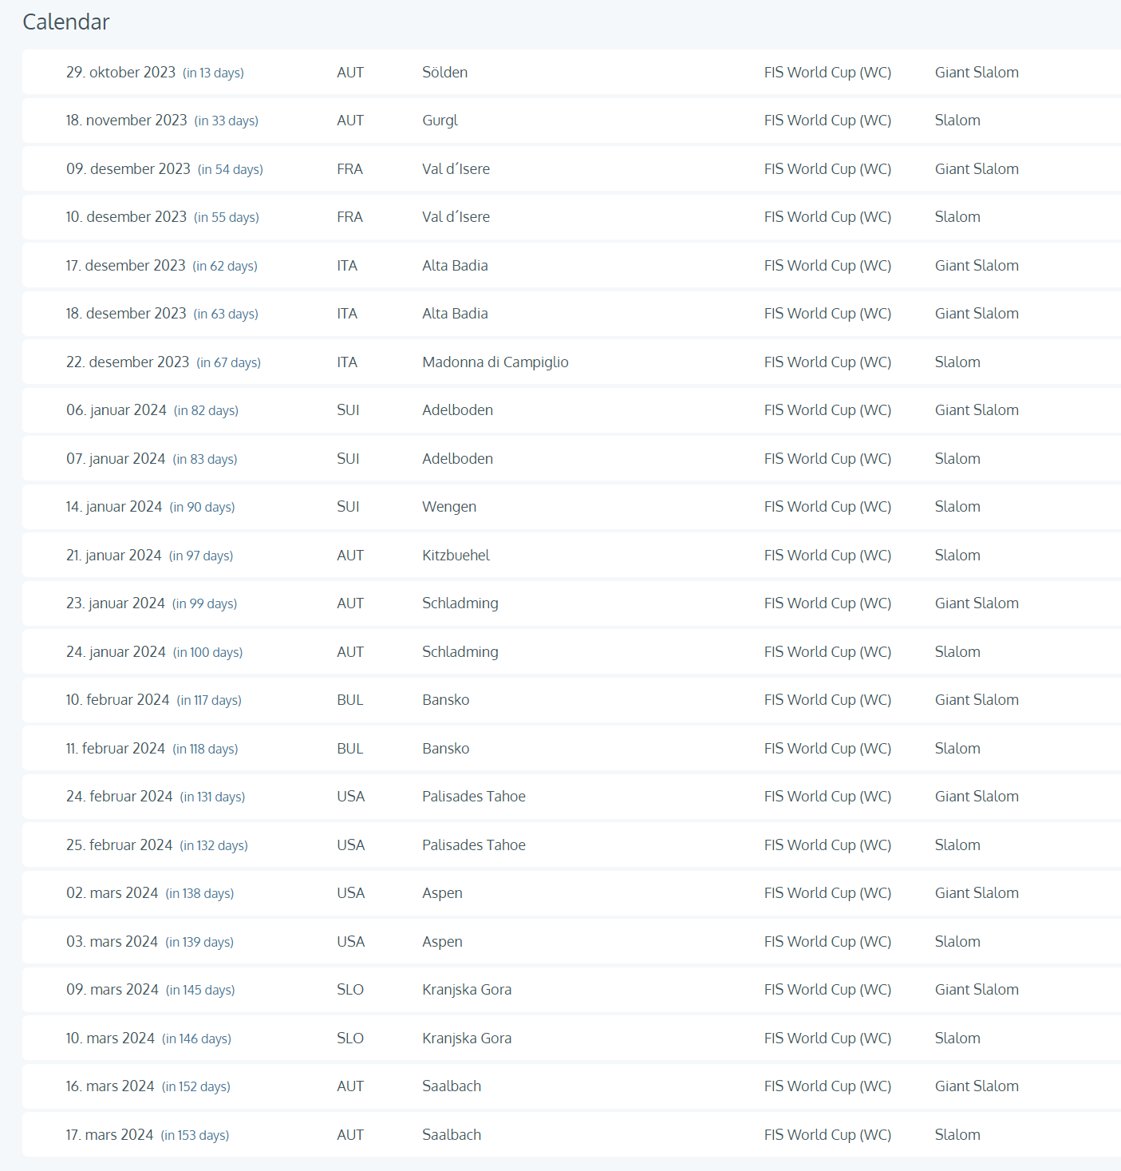Image resolution: width=1121 pixels, height=1171 pixels.
Task: Select the Wengen Slalom event
Action: (x=571, y=507)
